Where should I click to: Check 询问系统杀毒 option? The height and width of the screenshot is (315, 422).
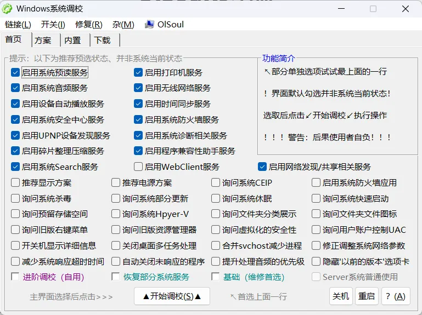15,199
